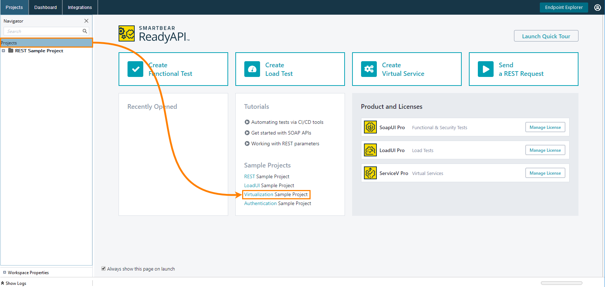
Task: Select REST Sample Project in Navigator tree
Action: pyautogui.click(x=39, y=50)
